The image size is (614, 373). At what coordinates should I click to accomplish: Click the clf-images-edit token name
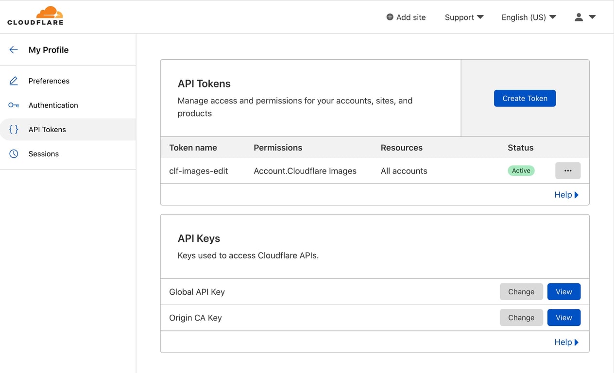[198, 171]
